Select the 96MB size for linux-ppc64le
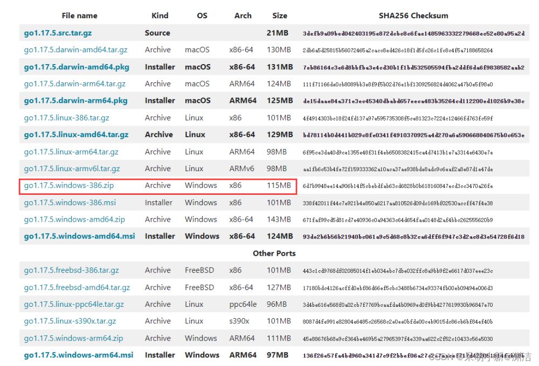 [277, 304]
